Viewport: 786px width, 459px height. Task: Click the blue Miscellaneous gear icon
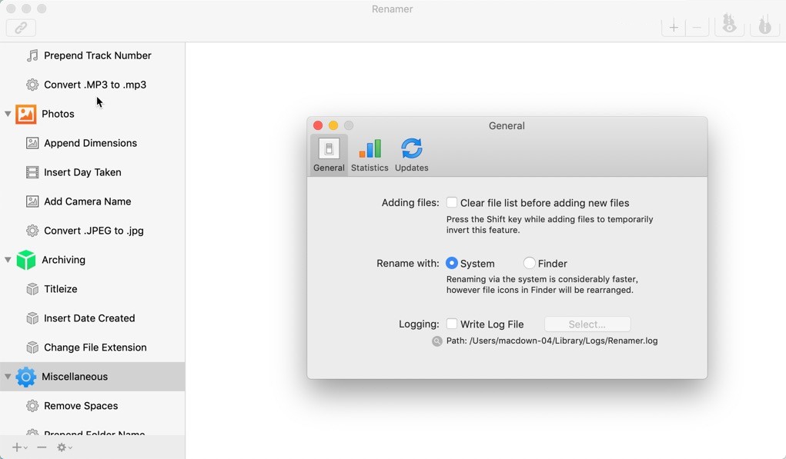pyautogui.click(x=25, y=377)
